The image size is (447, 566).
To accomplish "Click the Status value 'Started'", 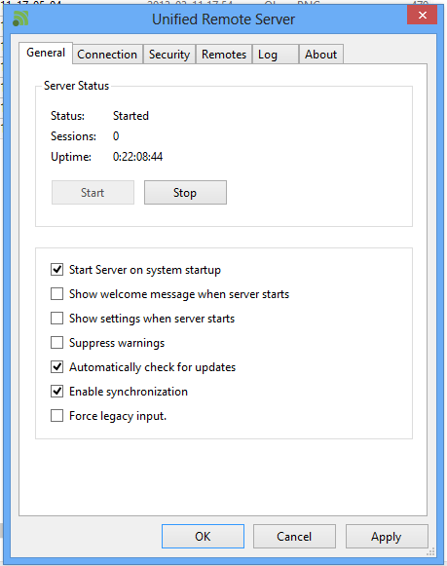I will coord(130,116).
